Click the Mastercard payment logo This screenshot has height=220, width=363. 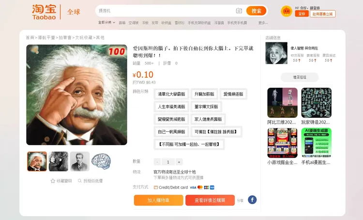pos(200,188)
